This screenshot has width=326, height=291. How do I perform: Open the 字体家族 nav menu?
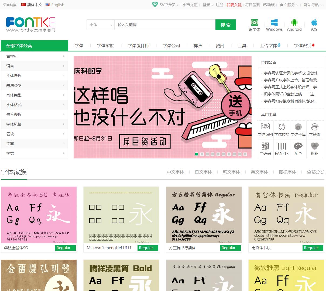click(106, 46)
